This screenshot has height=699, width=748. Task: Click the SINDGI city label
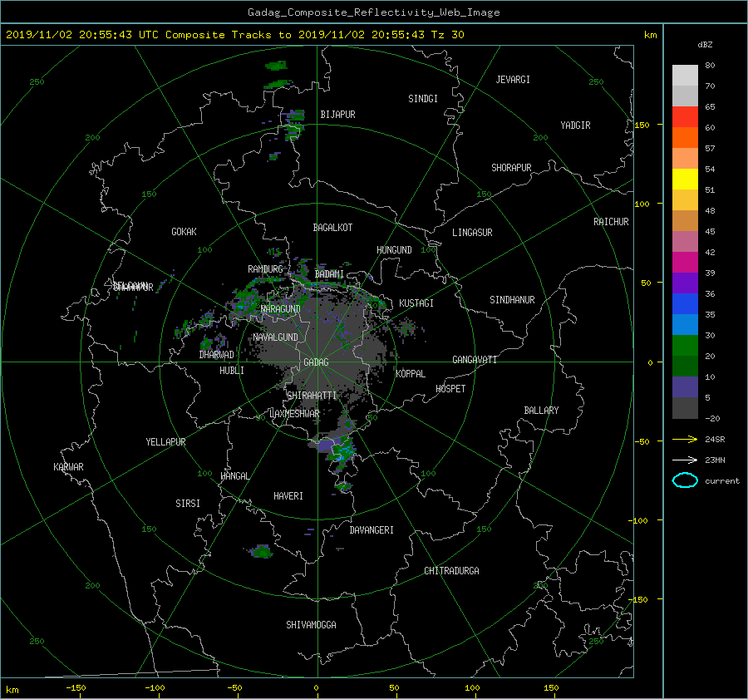(423, 99)
